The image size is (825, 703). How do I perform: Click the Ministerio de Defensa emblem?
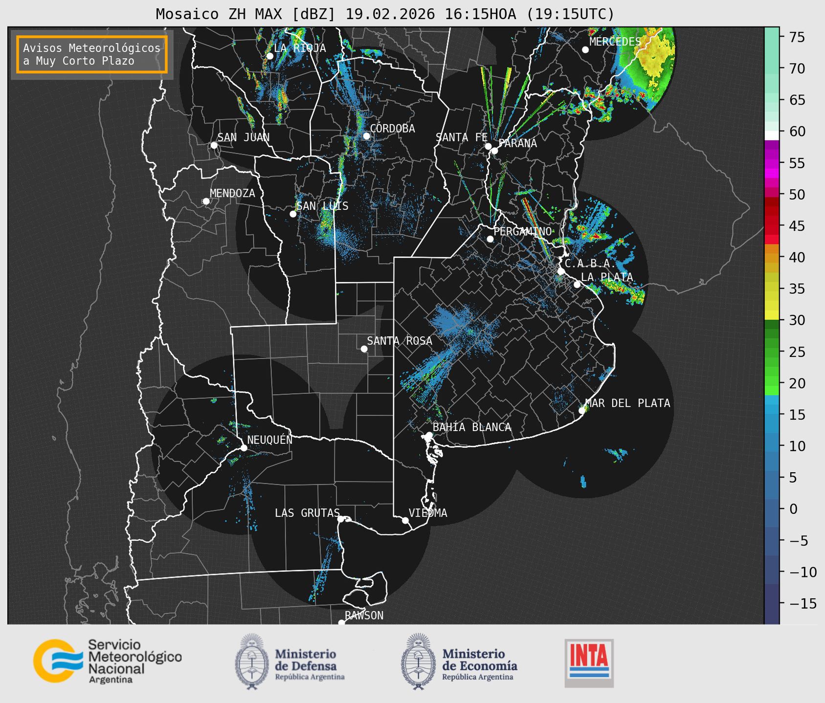click(252, 661)
